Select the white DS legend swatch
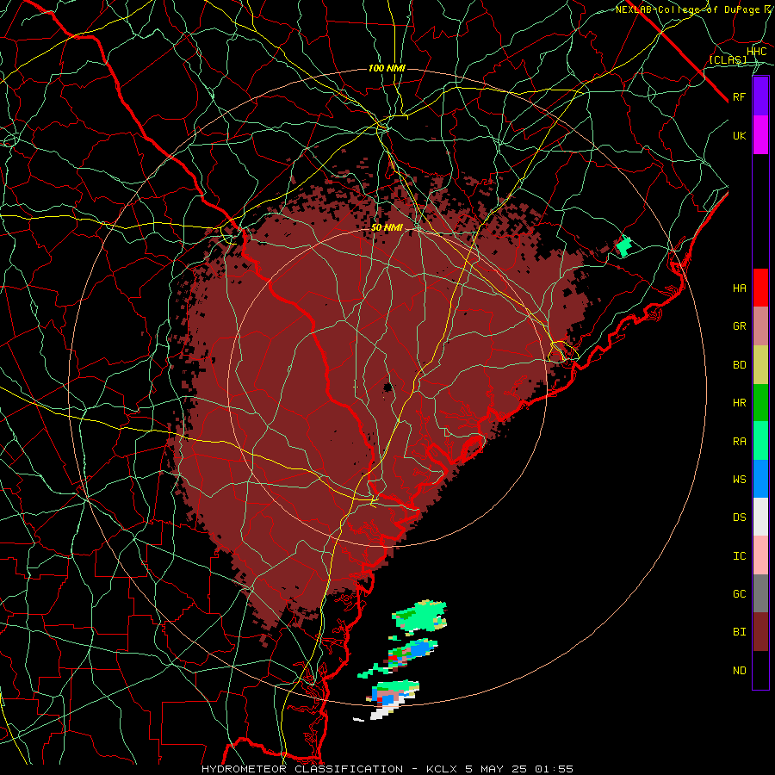Viewport: 775px width, 775px height. (760, 517)
